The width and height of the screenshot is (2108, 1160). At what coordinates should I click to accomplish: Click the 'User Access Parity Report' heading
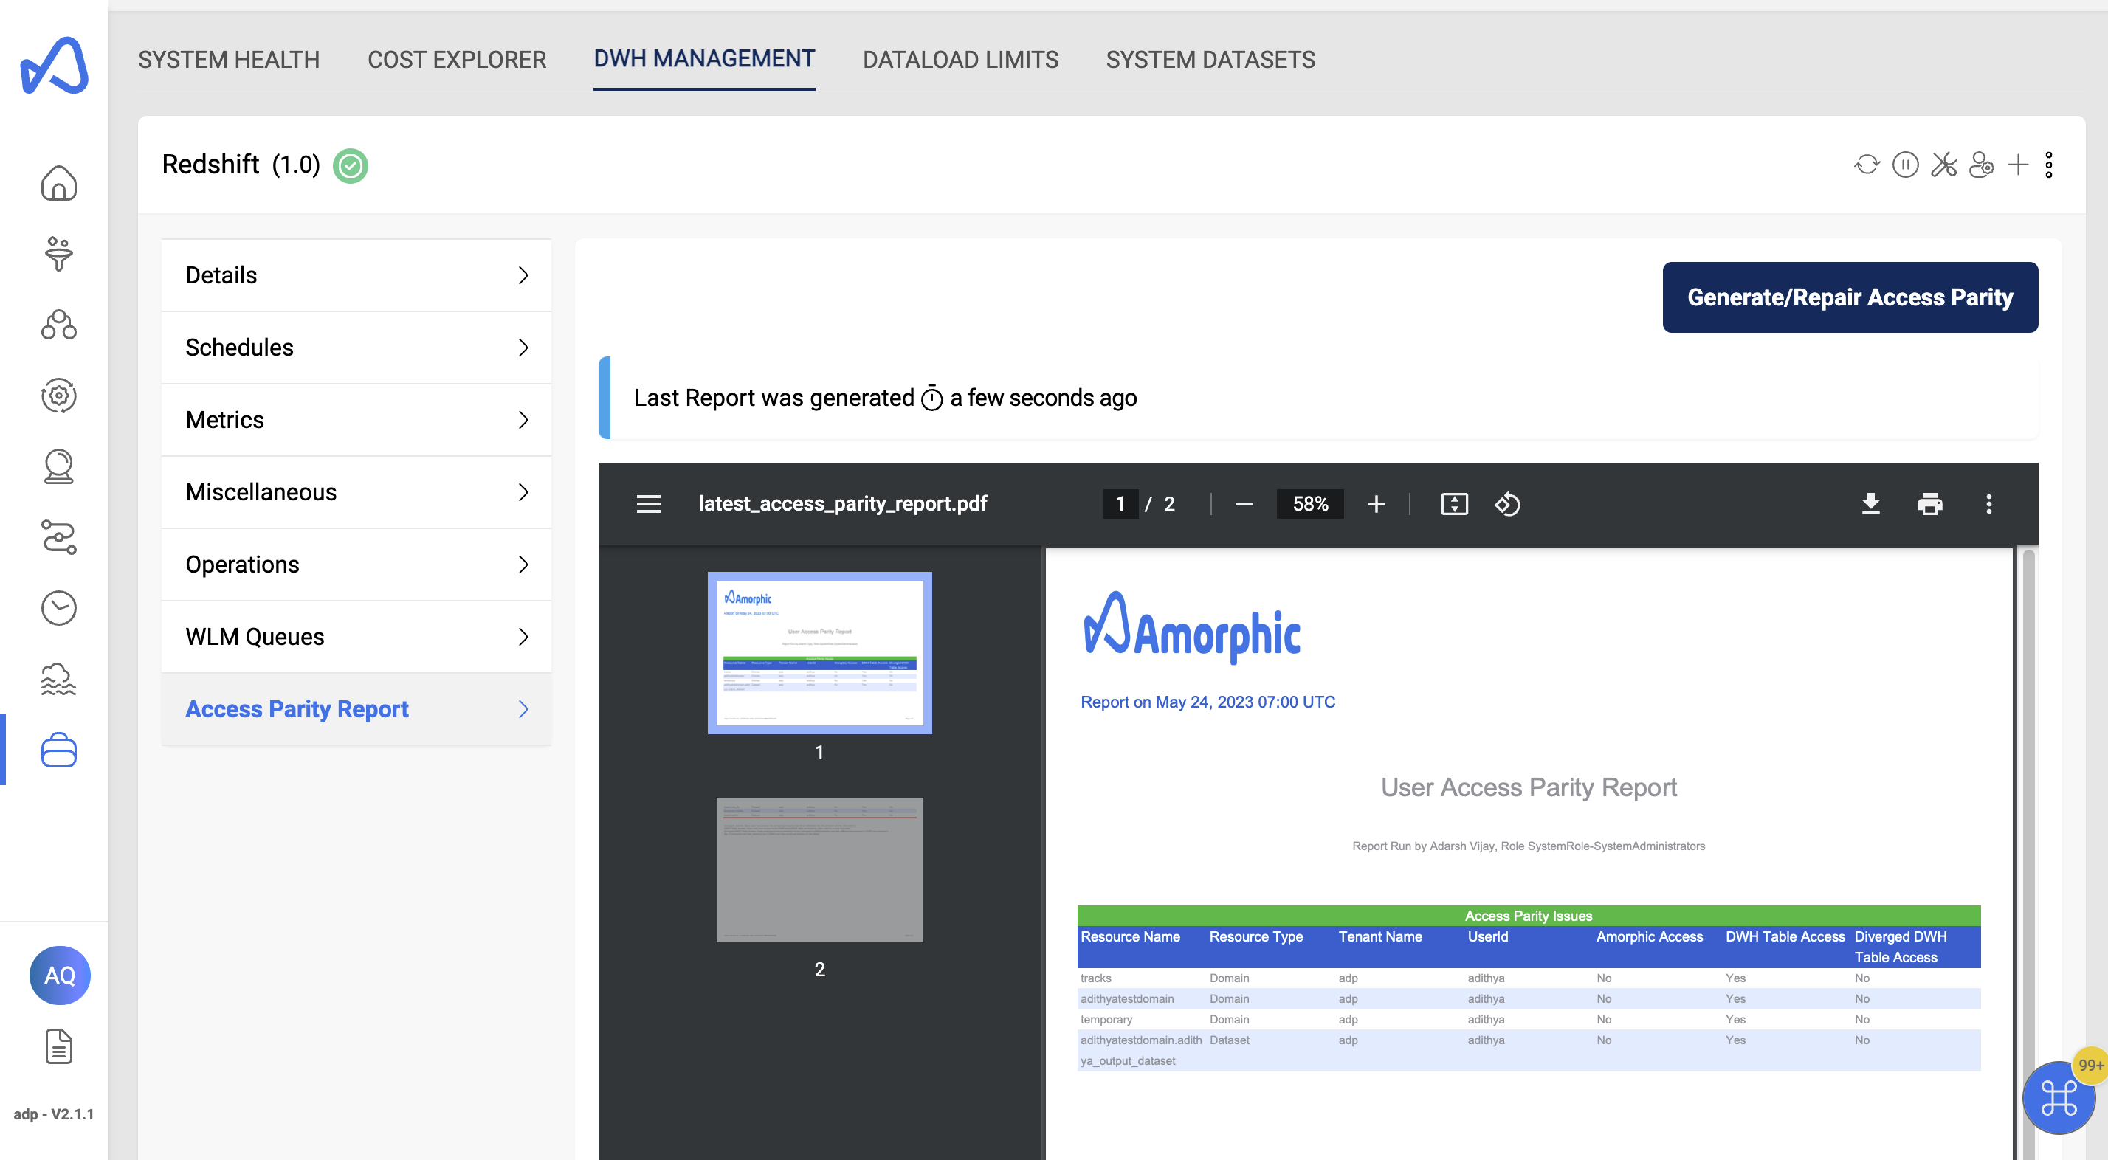pyautogui.click(x=1528, y=787)
